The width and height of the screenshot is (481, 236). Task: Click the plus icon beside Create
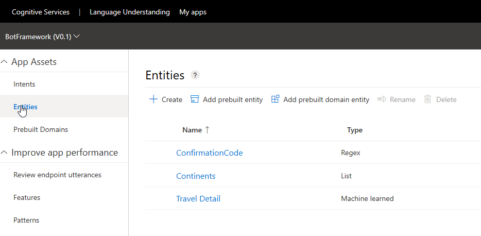[153, 99]
